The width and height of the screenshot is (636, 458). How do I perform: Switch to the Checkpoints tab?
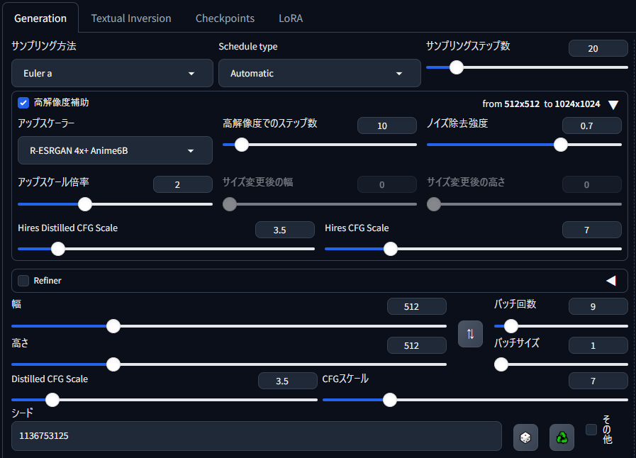point(225,18)
